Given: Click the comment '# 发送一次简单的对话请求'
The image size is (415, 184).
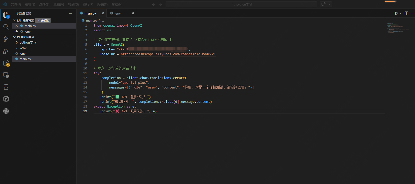Looking at the screenshot, I should pos(115,68).
